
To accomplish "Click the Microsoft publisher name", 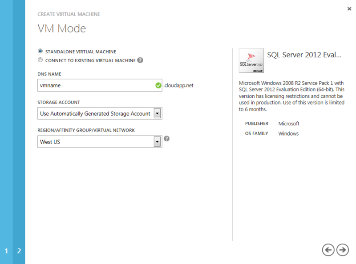I will (288, 124).
